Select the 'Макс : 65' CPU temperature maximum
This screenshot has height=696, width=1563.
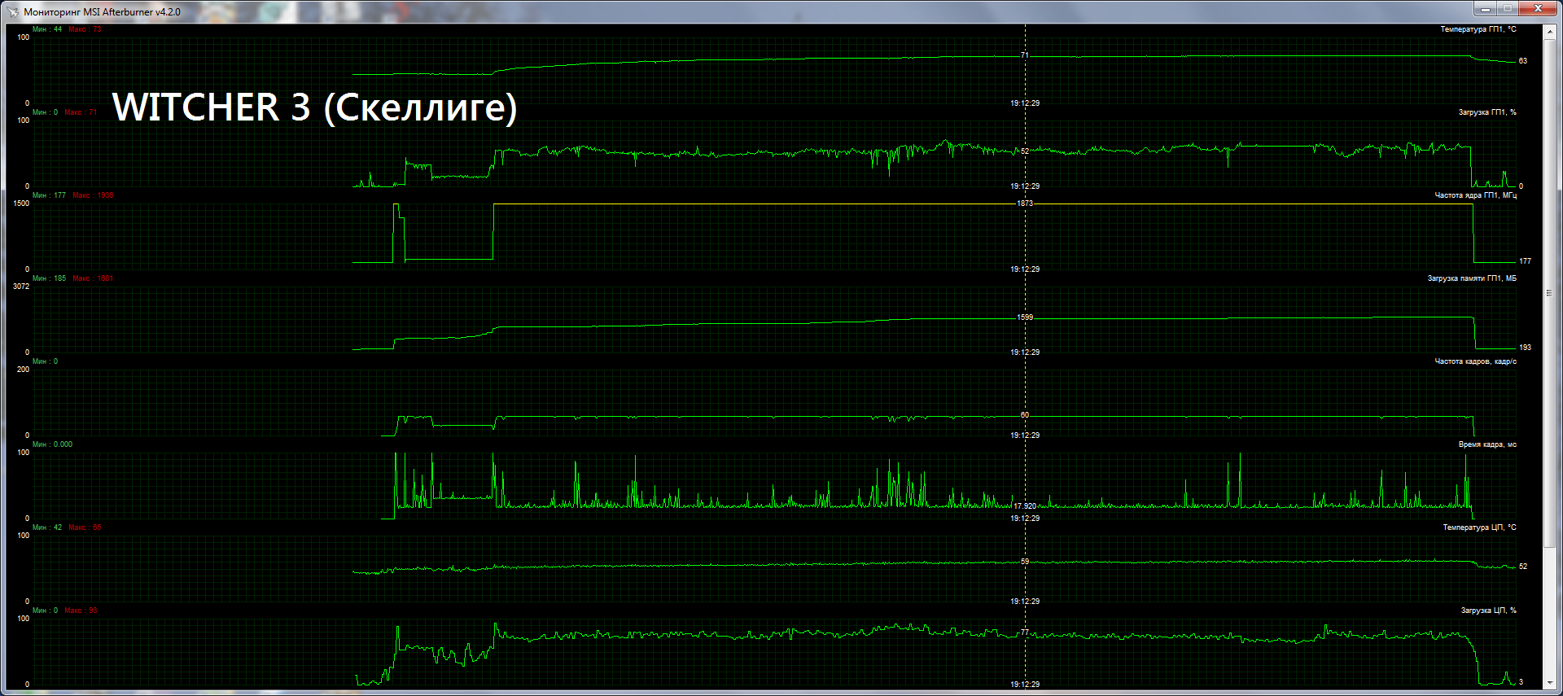[85, 527]
